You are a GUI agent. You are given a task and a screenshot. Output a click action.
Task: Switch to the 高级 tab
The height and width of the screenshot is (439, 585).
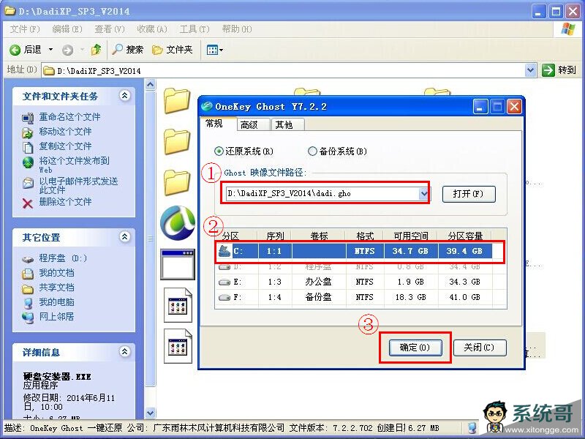[x=253, y=124]
